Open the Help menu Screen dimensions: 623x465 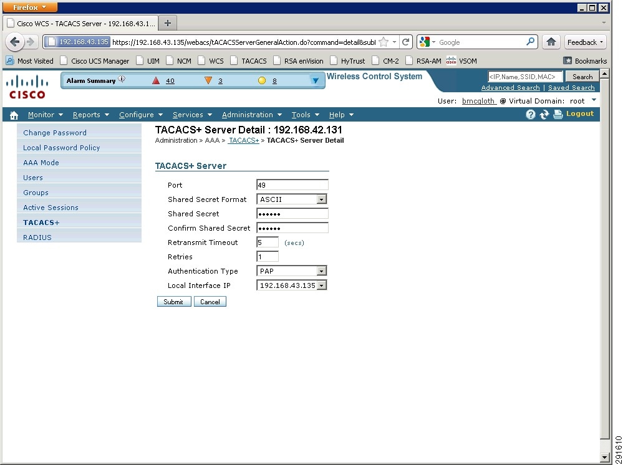341,115
